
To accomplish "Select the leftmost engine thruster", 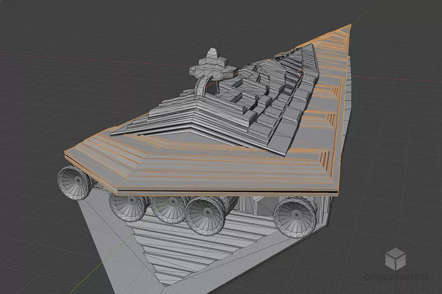I will [x=75, y=182].
